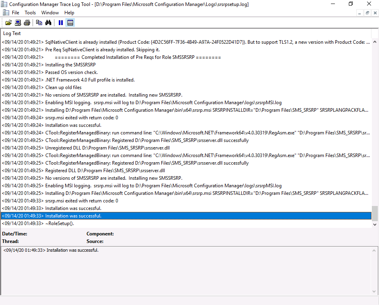
Task: Click the Component label in details pane
Action: [100, 234]
